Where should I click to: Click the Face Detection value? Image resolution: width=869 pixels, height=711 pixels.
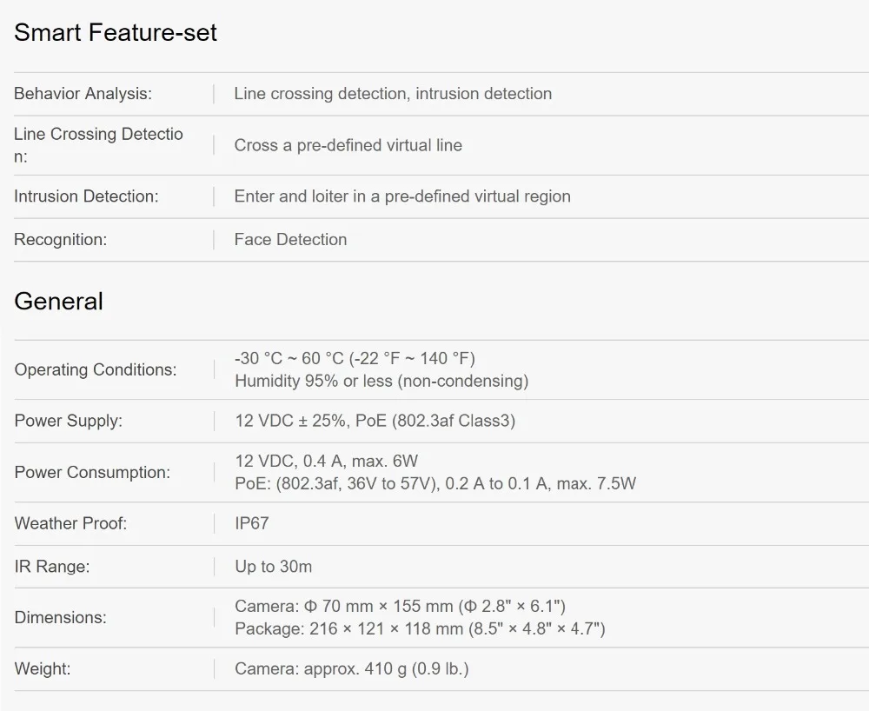290,240
